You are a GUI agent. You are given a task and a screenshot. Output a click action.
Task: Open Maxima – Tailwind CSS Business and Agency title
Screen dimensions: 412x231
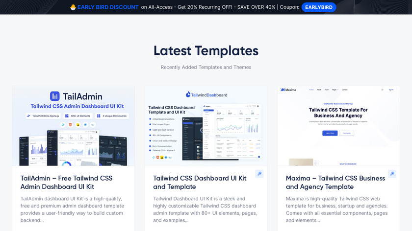pos(335,183)
